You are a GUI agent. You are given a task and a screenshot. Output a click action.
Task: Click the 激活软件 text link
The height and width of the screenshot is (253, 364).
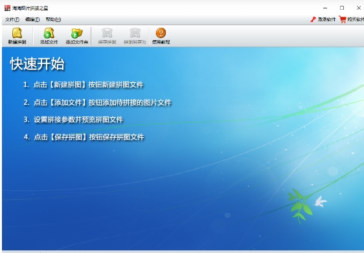coord(326,19)
